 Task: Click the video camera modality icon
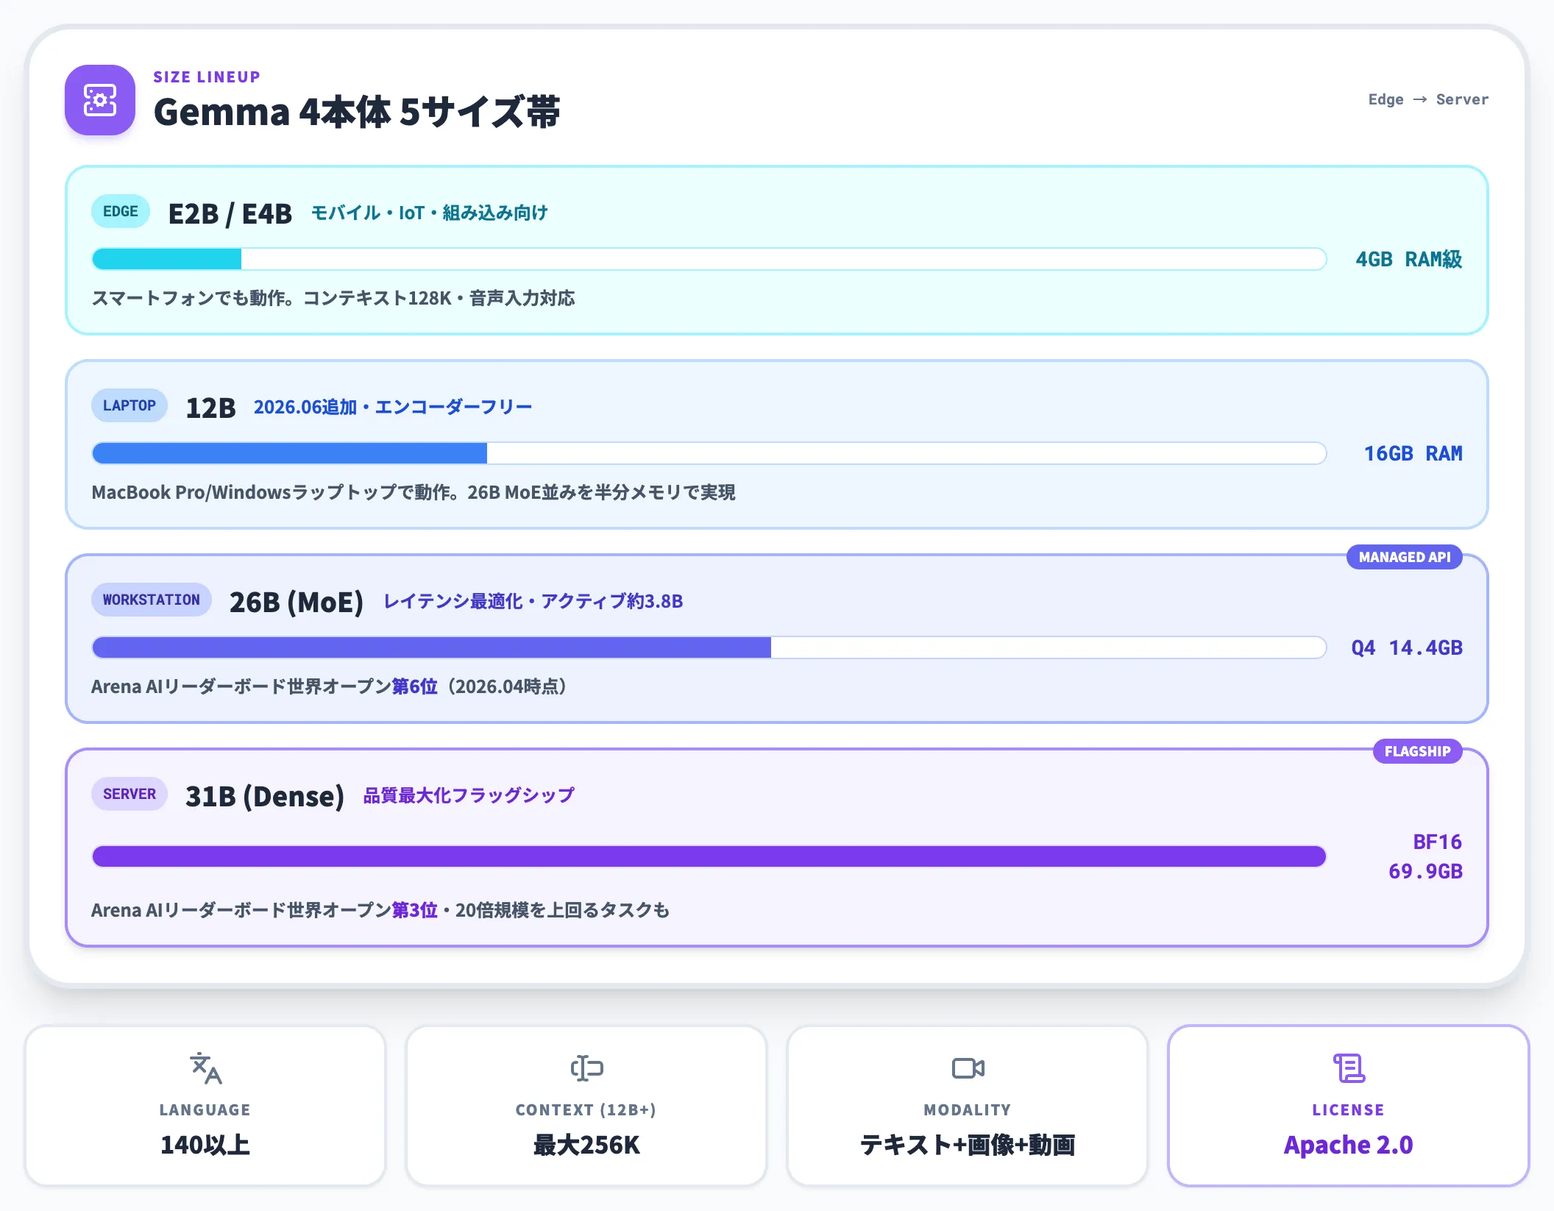click(968, 1068)
